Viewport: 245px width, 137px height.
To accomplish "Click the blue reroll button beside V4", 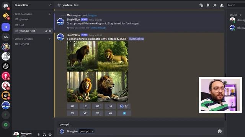I will coord(124,113).
